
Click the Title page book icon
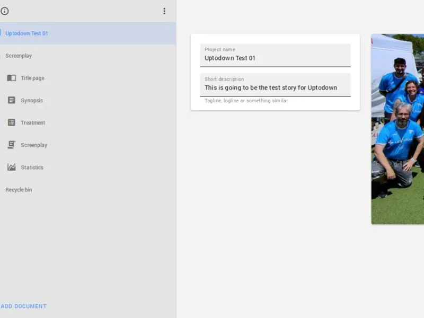[11, 78]
